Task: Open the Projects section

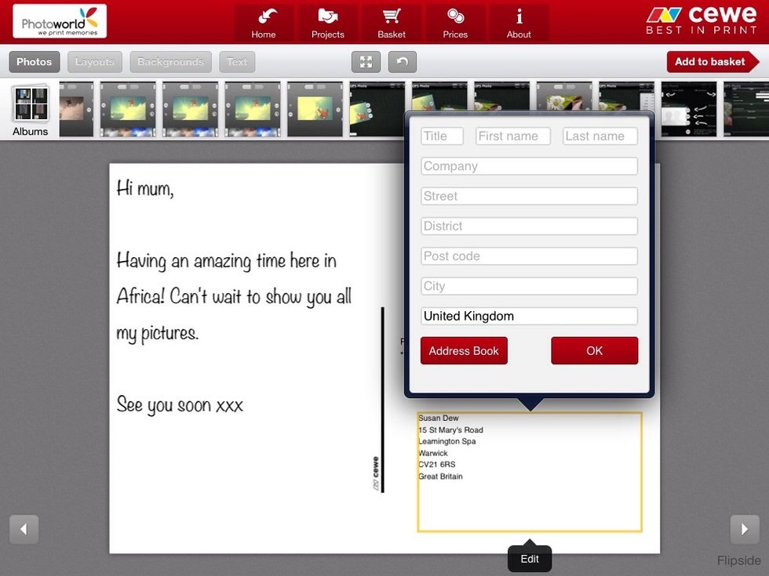Action: click(327, 23)
